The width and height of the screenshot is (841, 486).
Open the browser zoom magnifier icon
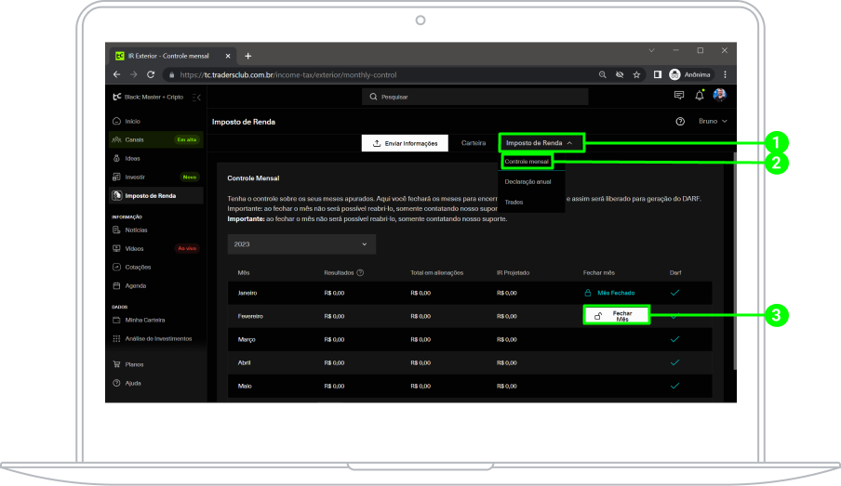tap(602, 74)
